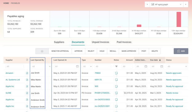Click the Approve button
192x112 pixels.
tap(78, 51)
